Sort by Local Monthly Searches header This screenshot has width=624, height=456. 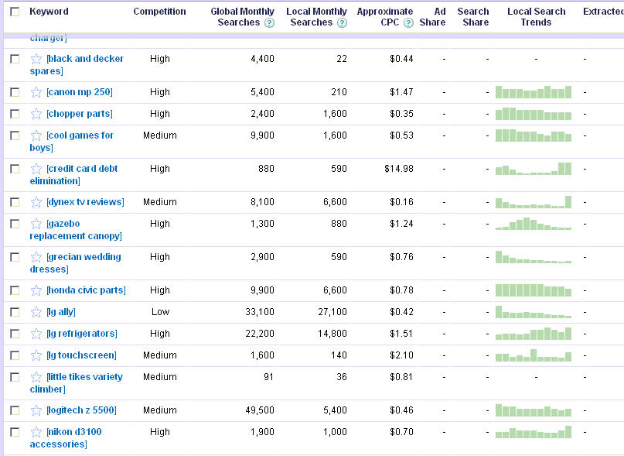tap(316, 17)
